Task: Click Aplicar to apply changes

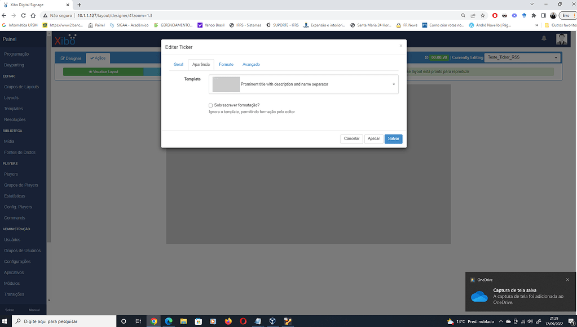Action: point(373,138)
